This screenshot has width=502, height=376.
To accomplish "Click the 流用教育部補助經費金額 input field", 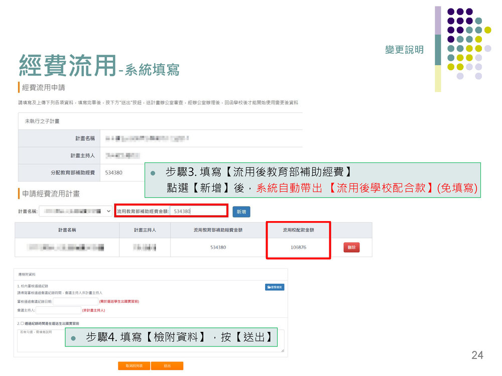I will pyautogui.click(x=198, y=212).
